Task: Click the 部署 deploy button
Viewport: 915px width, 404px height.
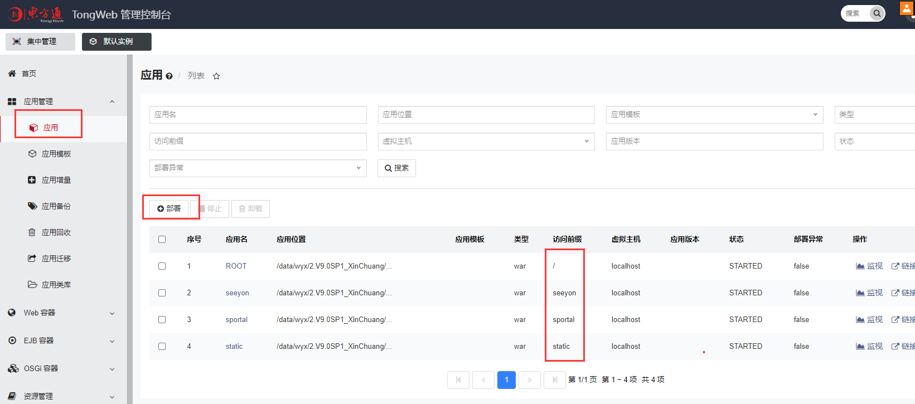Action: (x=169, y=208)
